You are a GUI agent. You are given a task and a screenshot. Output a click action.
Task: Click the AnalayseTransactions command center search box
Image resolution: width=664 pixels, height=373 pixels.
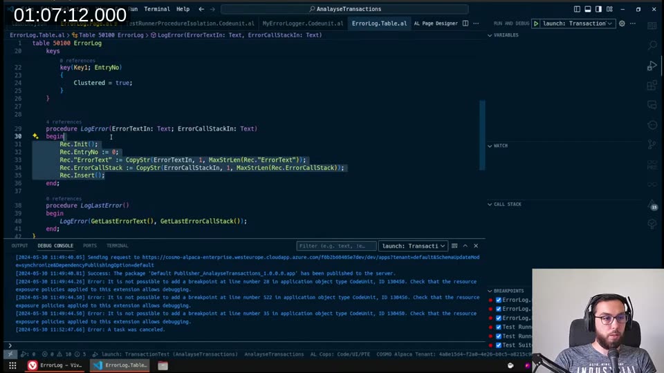click(x=344, y=9)
